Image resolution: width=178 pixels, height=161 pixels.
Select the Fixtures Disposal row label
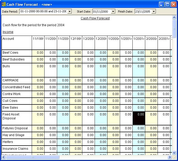coord(17,129)
